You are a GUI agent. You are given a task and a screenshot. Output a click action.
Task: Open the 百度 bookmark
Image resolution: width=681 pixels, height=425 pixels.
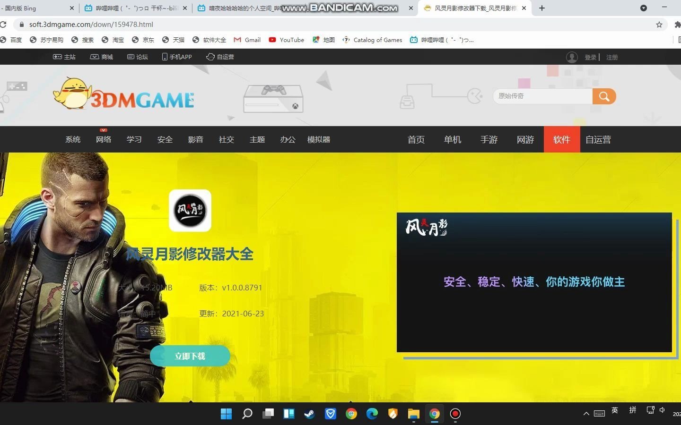pos(11,40)
